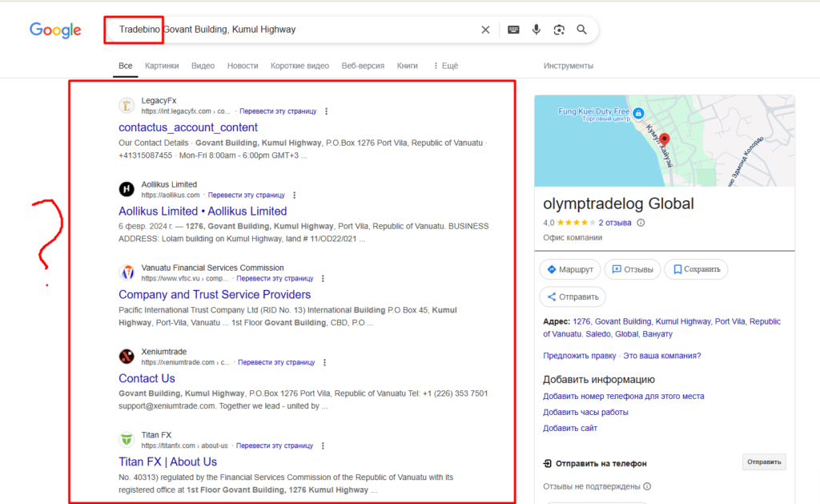The height and width of the screenshot is (504, 820).
Task: Save the place with Сохранить button
Action: coord(696,269)
